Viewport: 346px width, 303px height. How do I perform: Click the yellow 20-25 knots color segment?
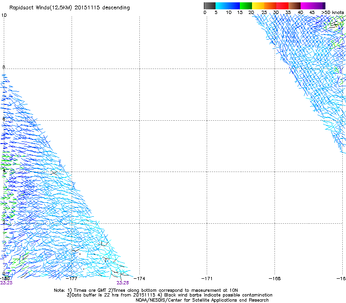[258, 6]
